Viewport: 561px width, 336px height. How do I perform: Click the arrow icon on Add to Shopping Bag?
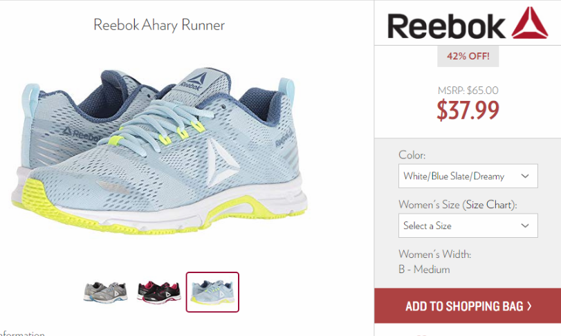click(529, 306)
